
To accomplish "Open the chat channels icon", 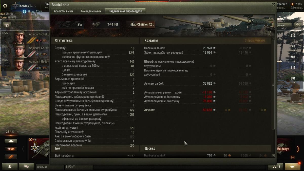I will pyautogui.click(x=26, y=167).
